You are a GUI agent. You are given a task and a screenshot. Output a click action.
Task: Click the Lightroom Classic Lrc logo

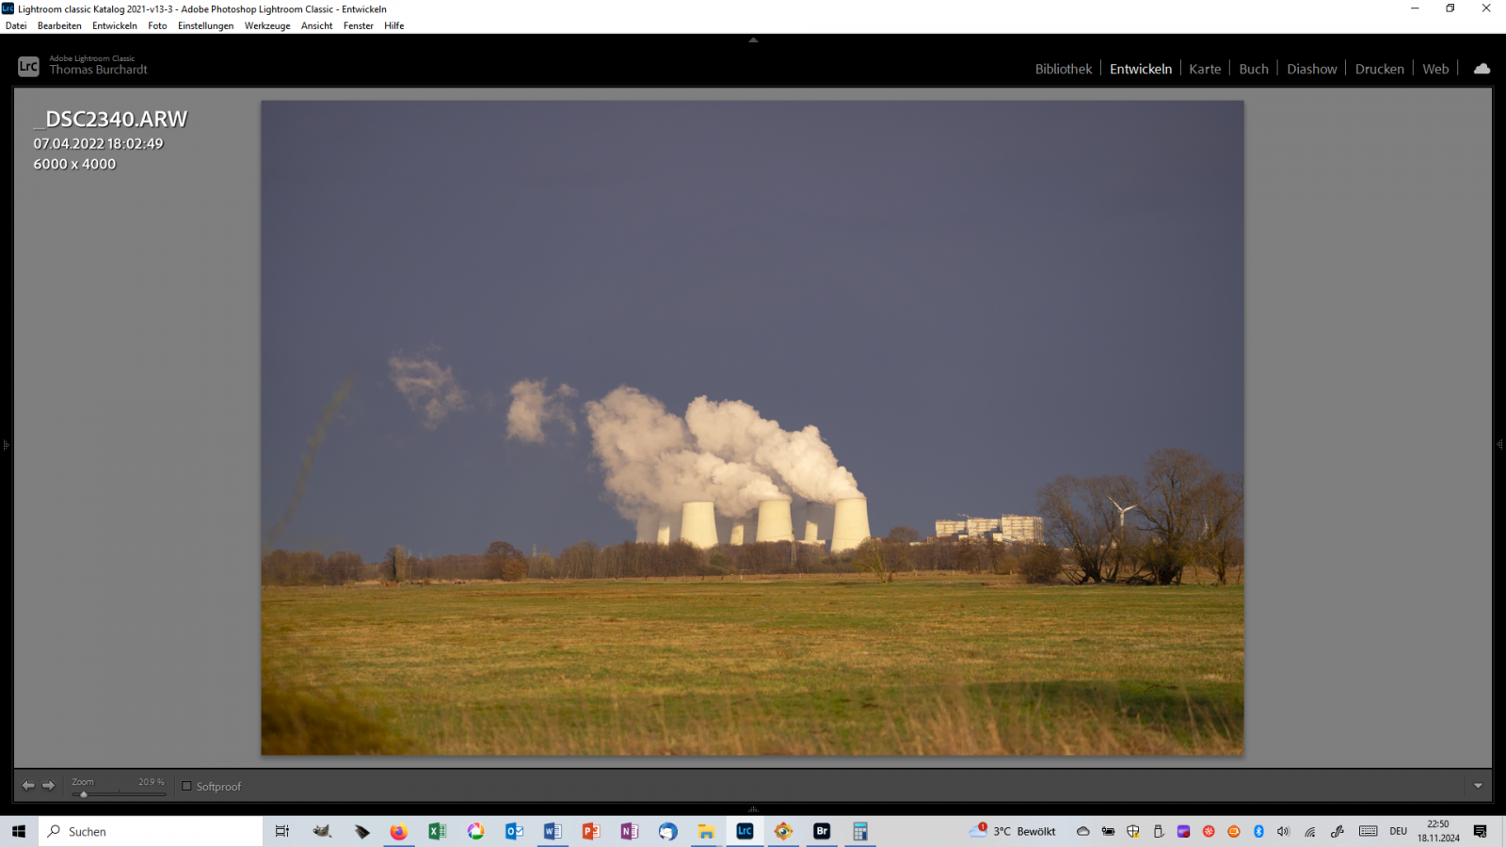point(28,66)
